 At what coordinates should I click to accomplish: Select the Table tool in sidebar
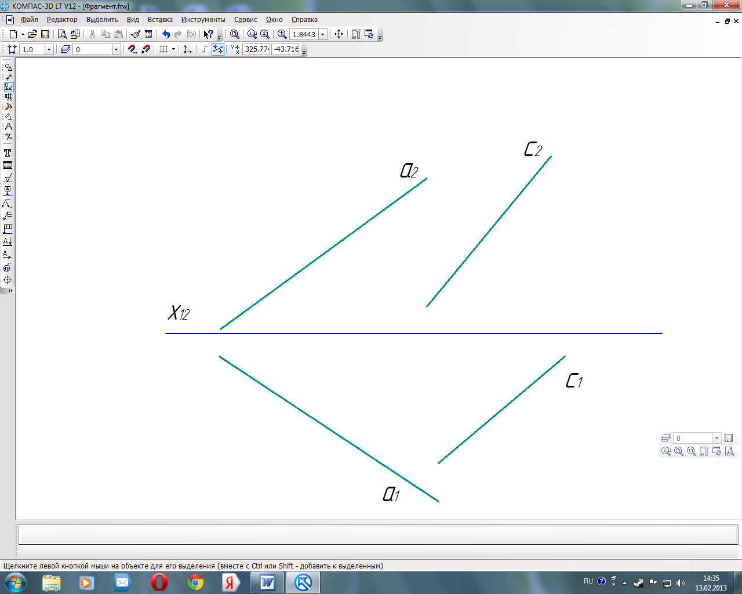tap(8, 165)
